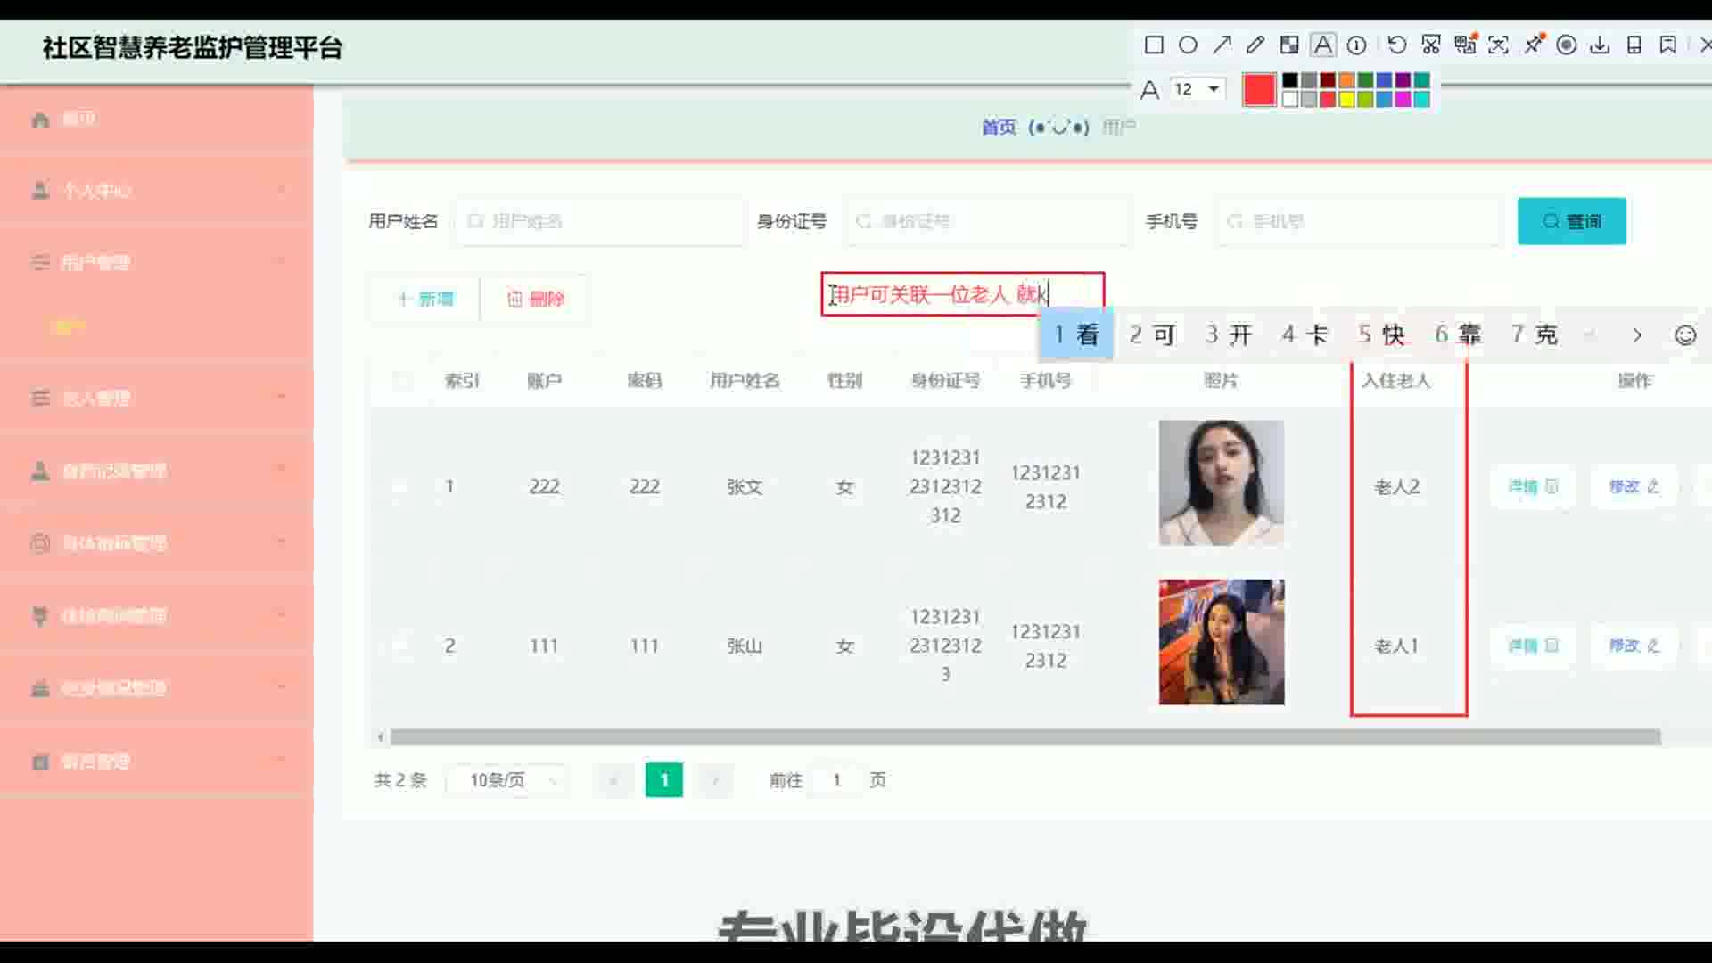Viewport: 1712px width, 963px height.
Task: Check the row checkbox for 张山
Action: coord(402,646)
